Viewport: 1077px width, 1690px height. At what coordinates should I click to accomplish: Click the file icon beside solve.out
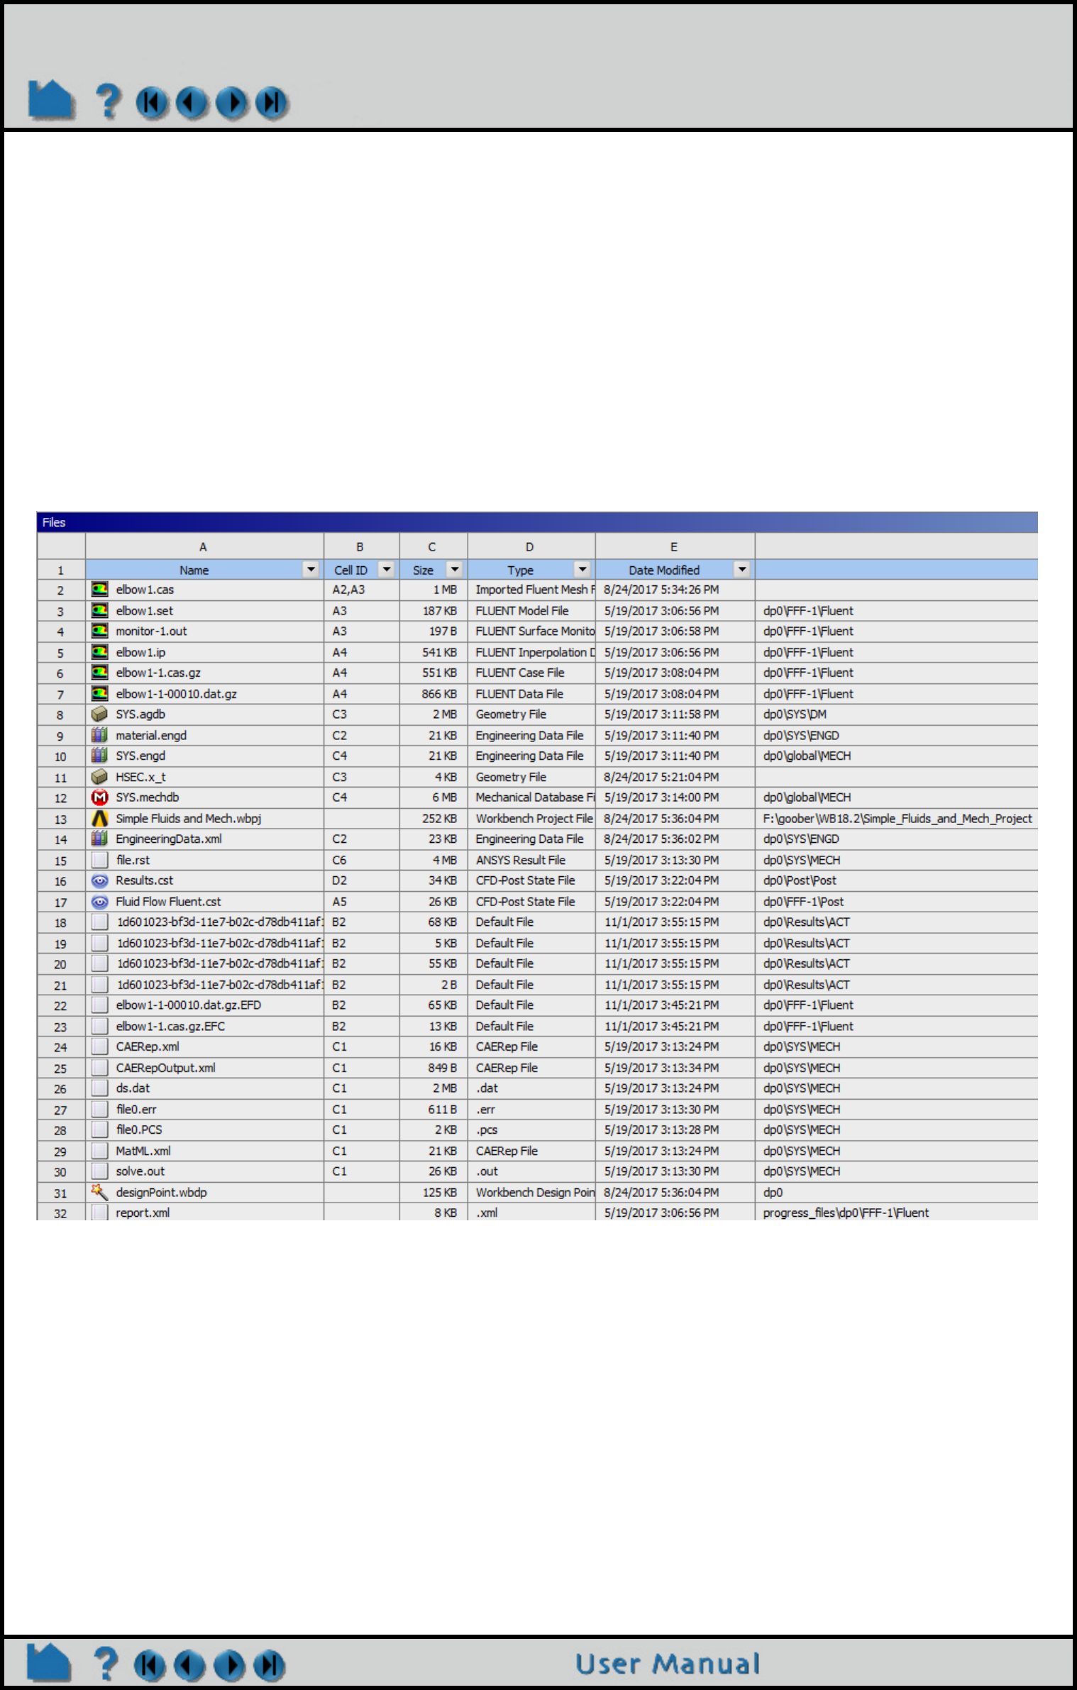(100, 1171)
